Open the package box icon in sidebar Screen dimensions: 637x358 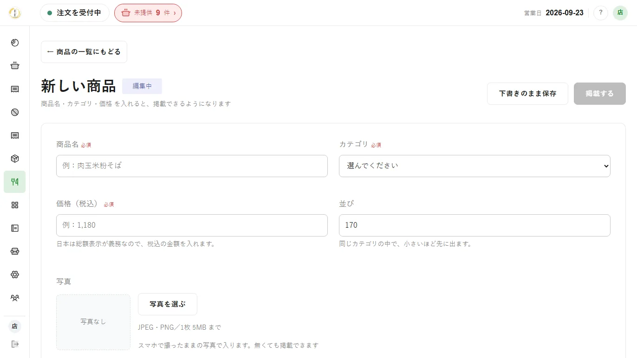pos(15,159)
